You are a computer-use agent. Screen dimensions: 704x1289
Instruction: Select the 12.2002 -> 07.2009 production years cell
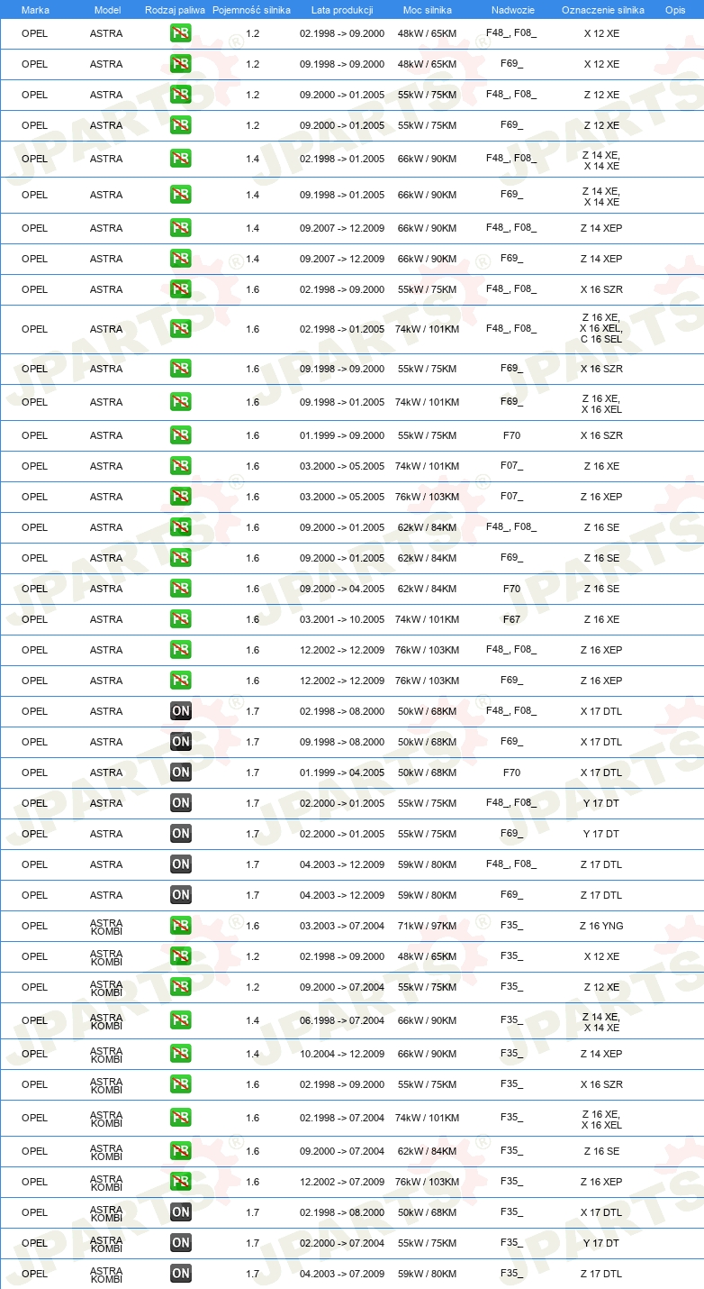click(x=342, y=1182)
